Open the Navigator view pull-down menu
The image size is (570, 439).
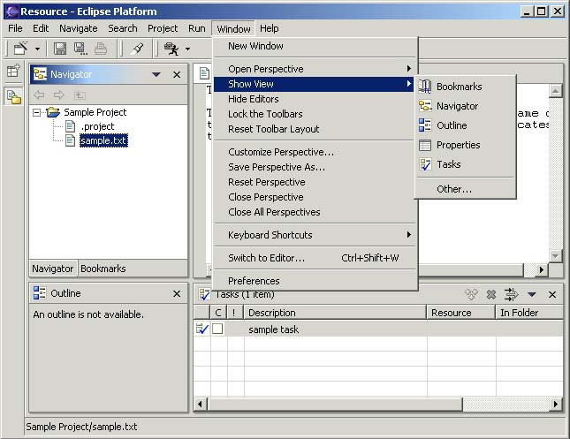point(156,74)
